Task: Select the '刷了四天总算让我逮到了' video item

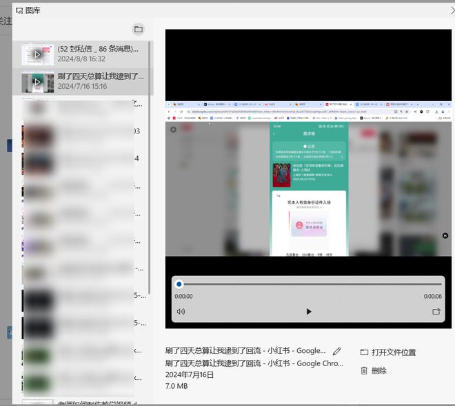Action: pyautogui.click(x=83, y=81)
